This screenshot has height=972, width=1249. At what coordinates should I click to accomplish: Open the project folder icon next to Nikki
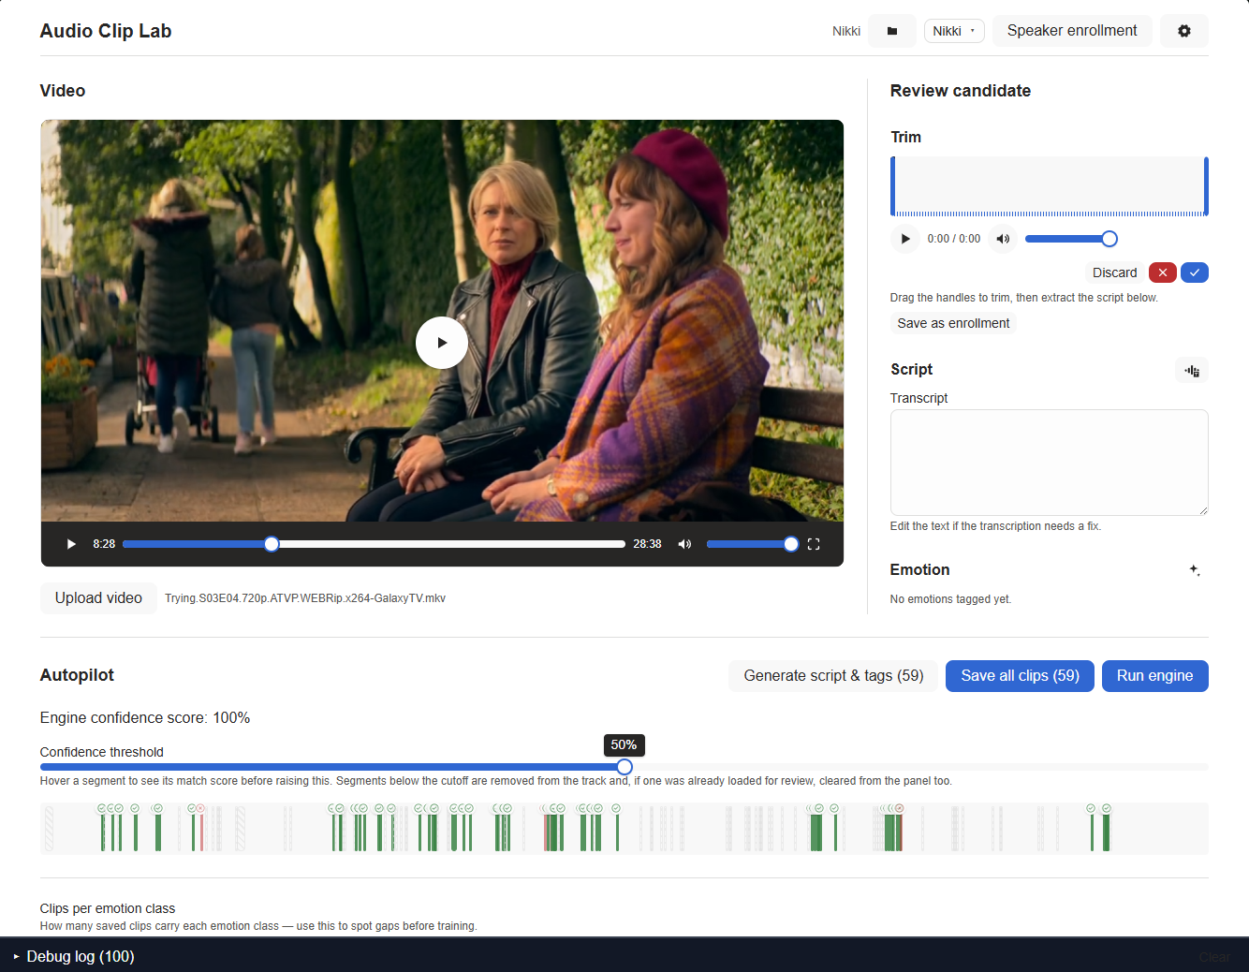pos(892,31)
